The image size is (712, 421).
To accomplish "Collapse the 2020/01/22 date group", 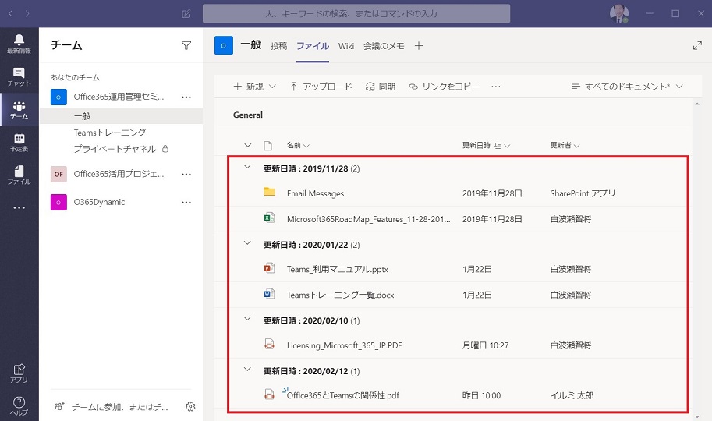I will (x=247, y=243).
